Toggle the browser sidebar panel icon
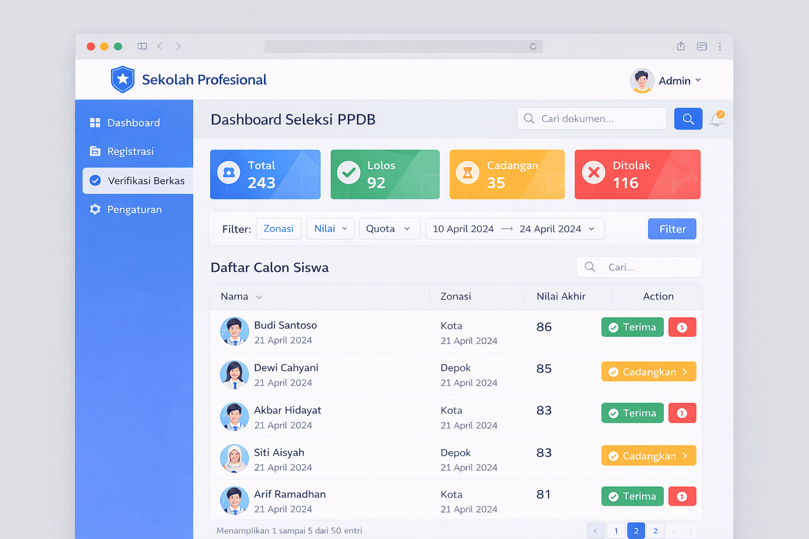This screenshot has height=539, width=809. (x=142, y=46)
